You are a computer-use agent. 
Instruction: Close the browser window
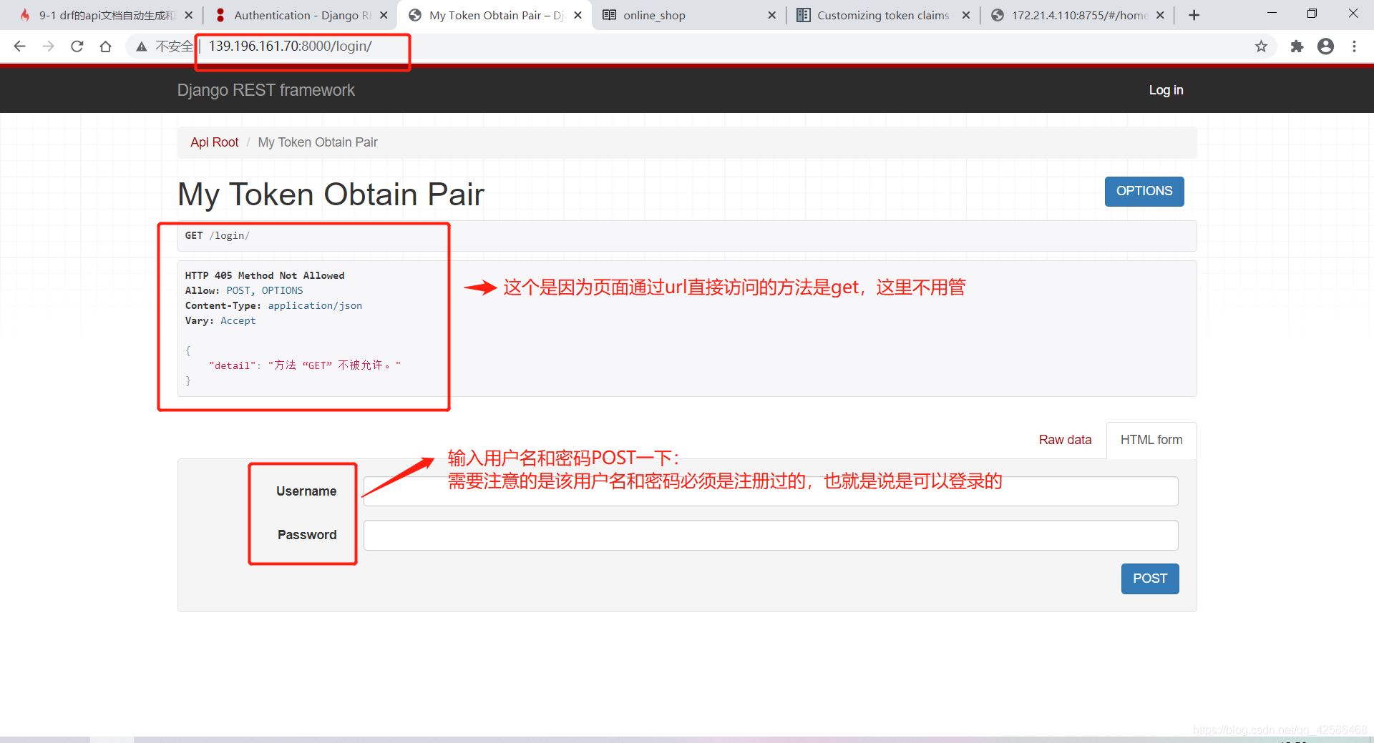click(1353, 14)
